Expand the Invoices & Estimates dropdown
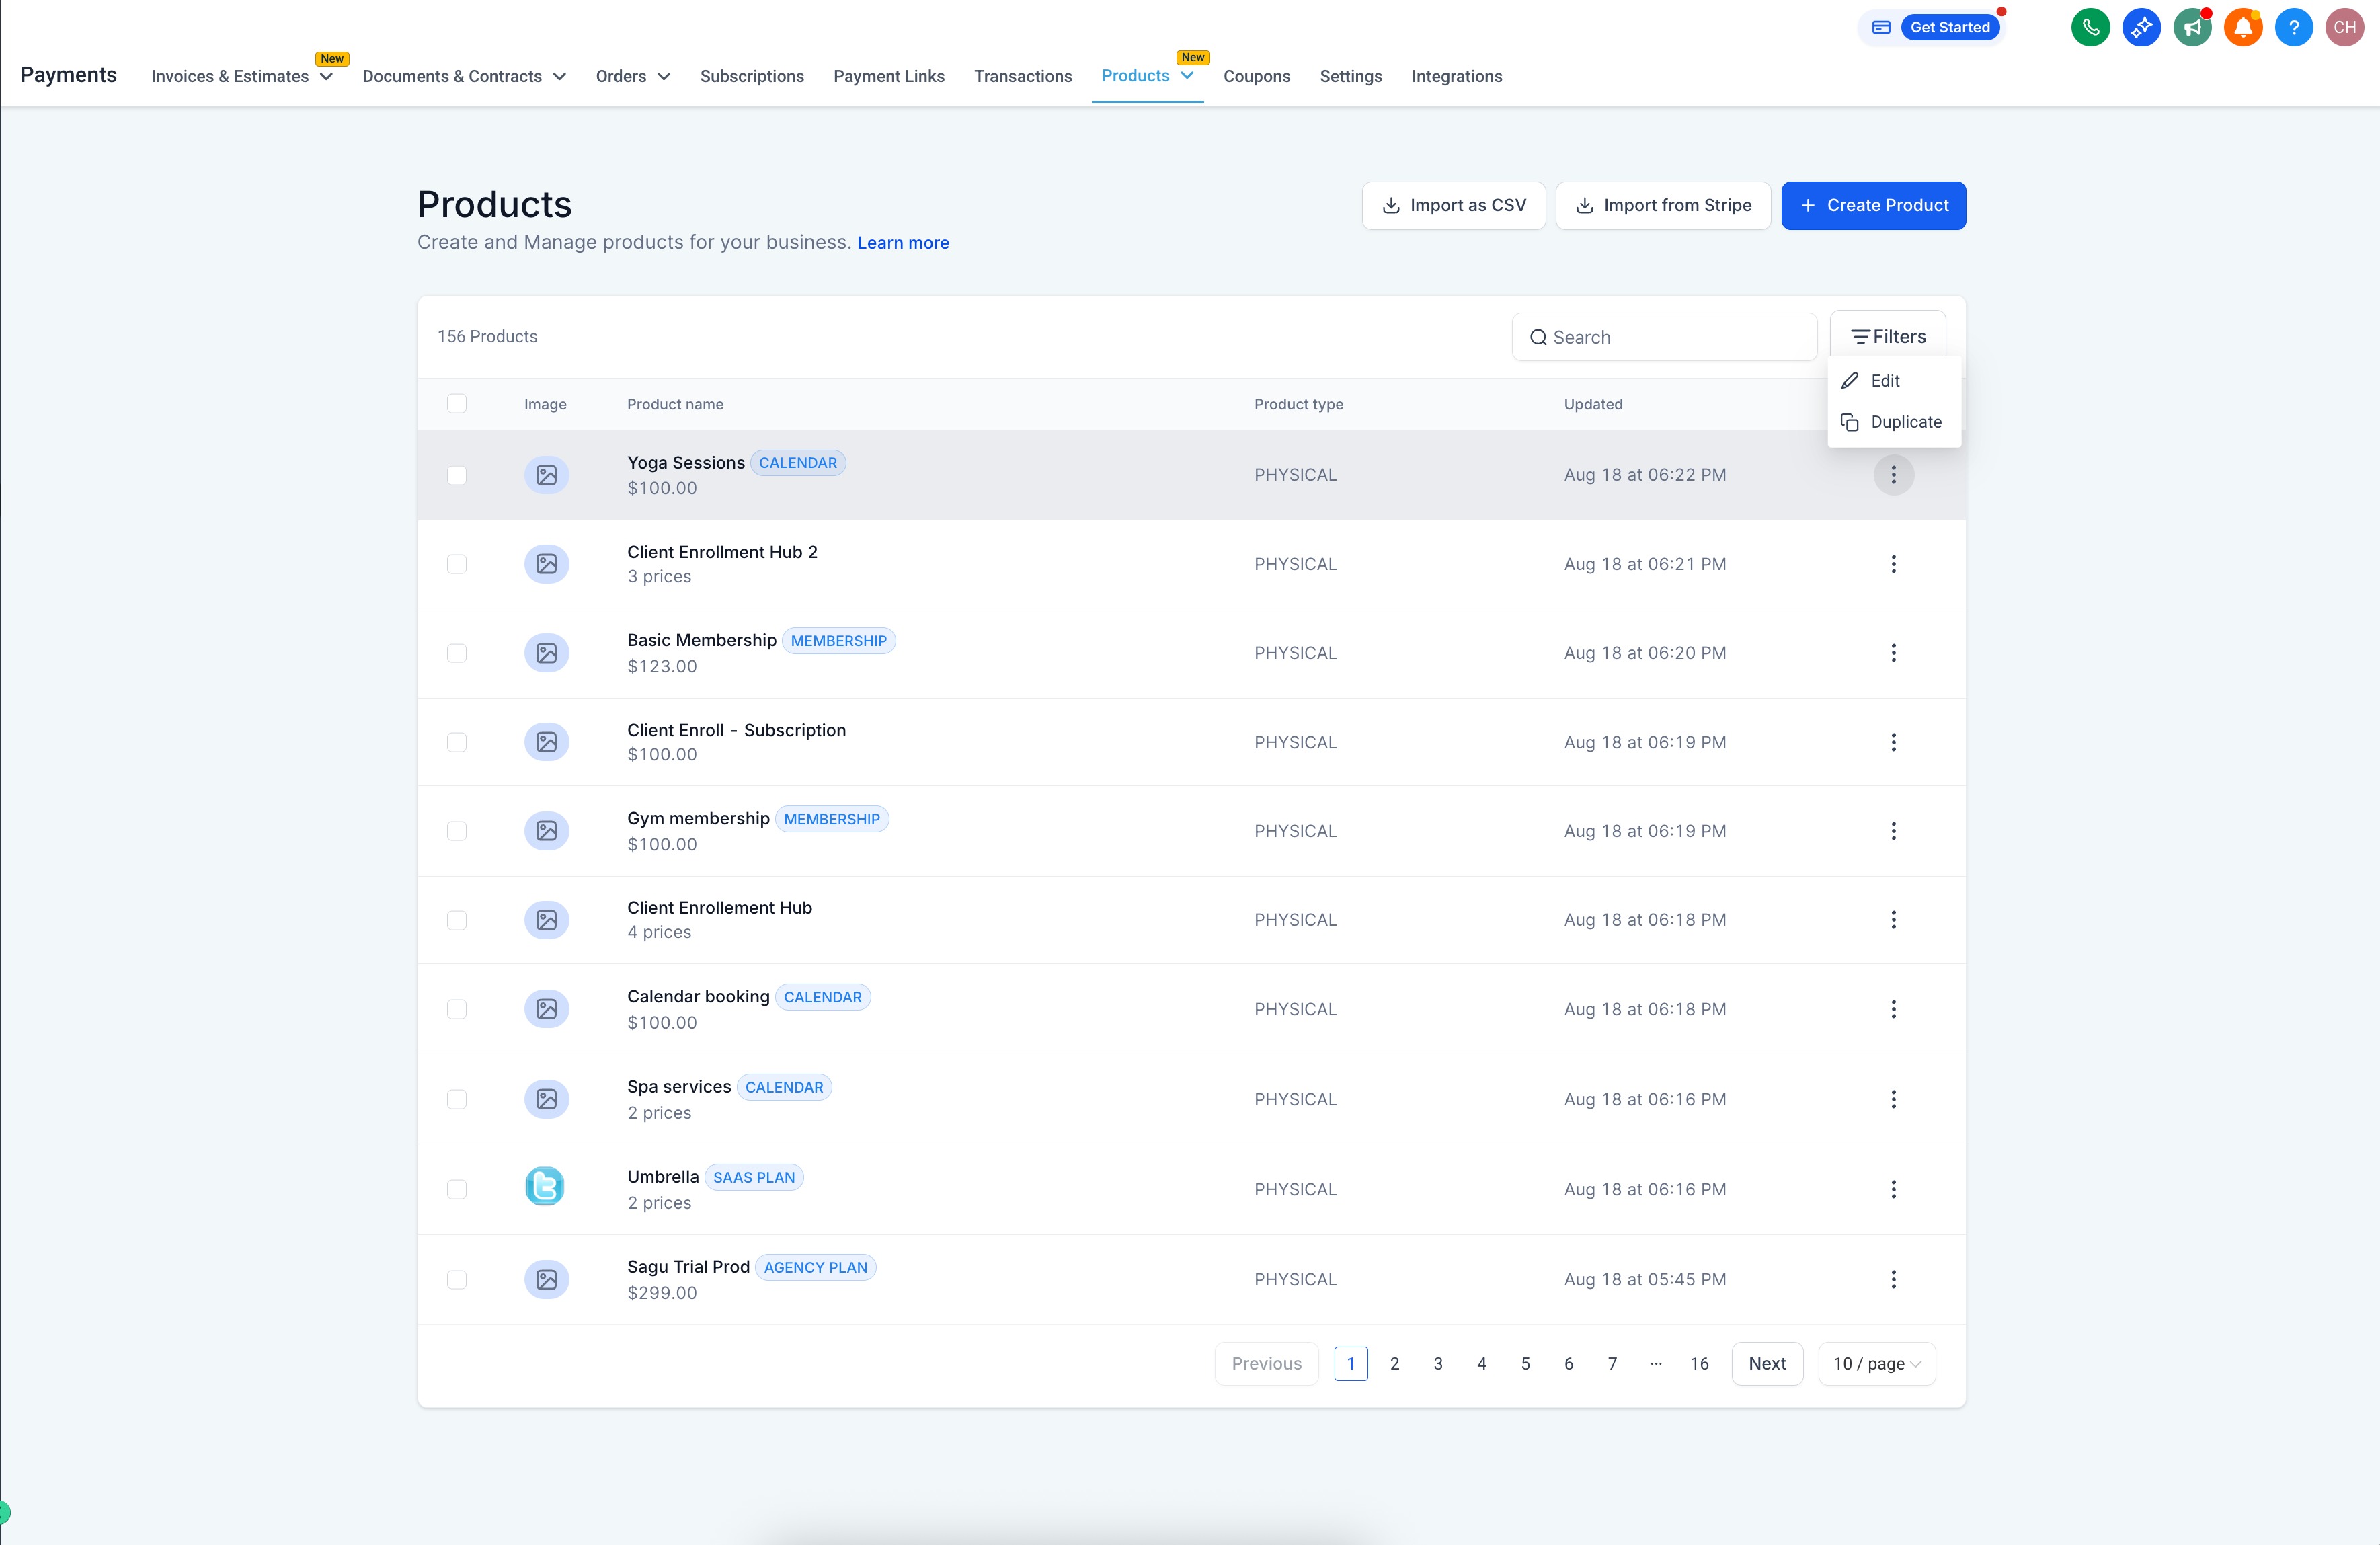 (x=326, y=77)
